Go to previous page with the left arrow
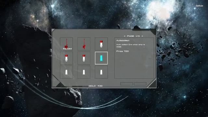 124,36
